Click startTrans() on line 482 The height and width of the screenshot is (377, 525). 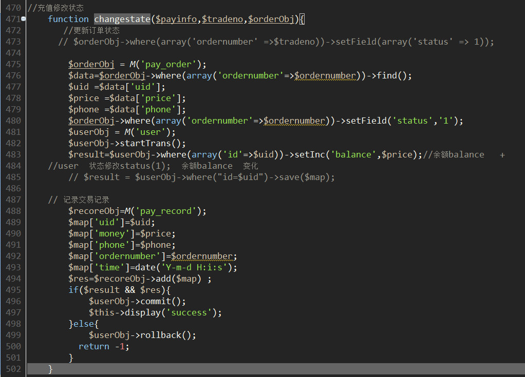pyautogui.click(x=151, y=144)
